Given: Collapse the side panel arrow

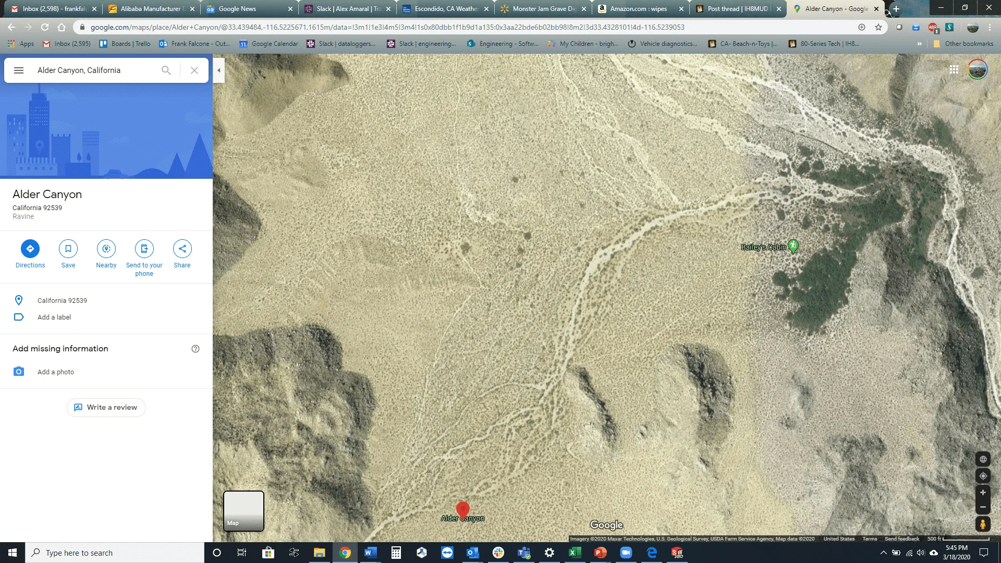Looking at the screenshot, I should (219, 70).
